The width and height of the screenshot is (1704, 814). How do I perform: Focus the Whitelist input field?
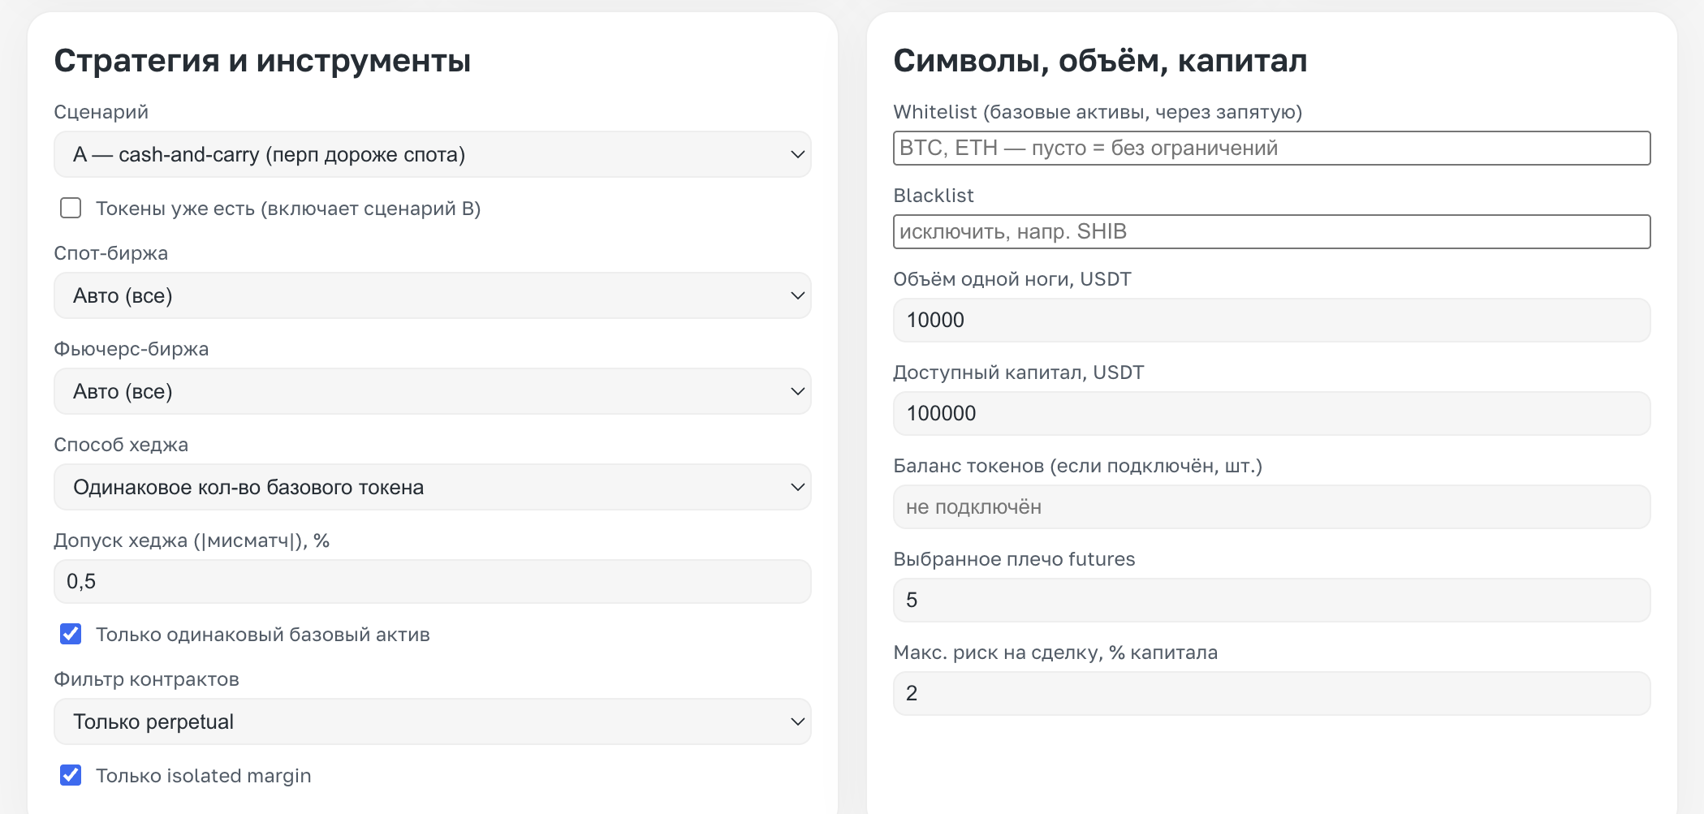tap(1271, 148)
